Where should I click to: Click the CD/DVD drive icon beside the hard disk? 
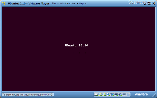[x=100, y=94]
